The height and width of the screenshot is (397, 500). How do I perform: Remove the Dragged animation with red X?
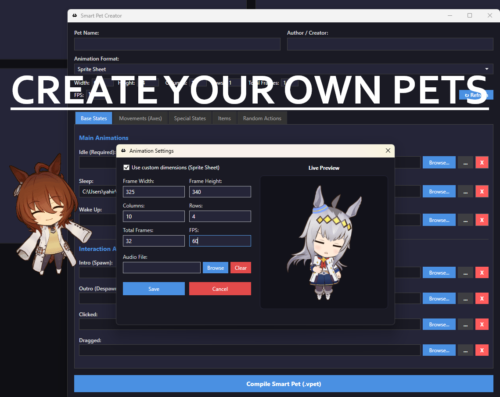pyautogui.click(x=482, y=350)
